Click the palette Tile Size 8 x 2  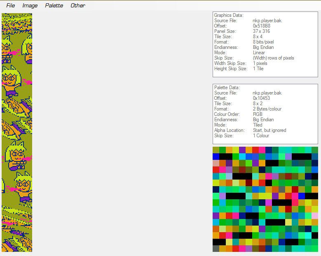tap(258, 104)
